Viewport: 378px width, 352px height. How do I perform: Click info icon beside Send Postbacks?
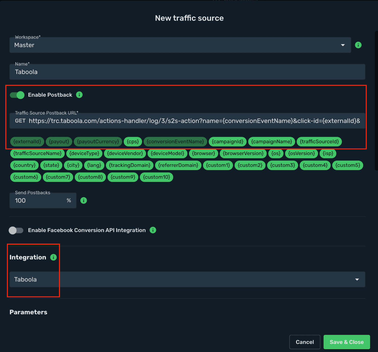coord(83,200)
